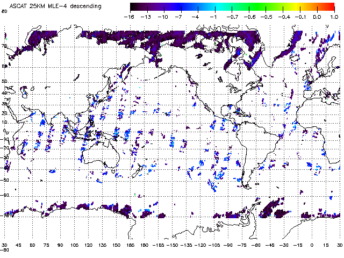The image size is (344, 258).
Task: Click longitude axis label "-90"
Action: pos(228,245)
